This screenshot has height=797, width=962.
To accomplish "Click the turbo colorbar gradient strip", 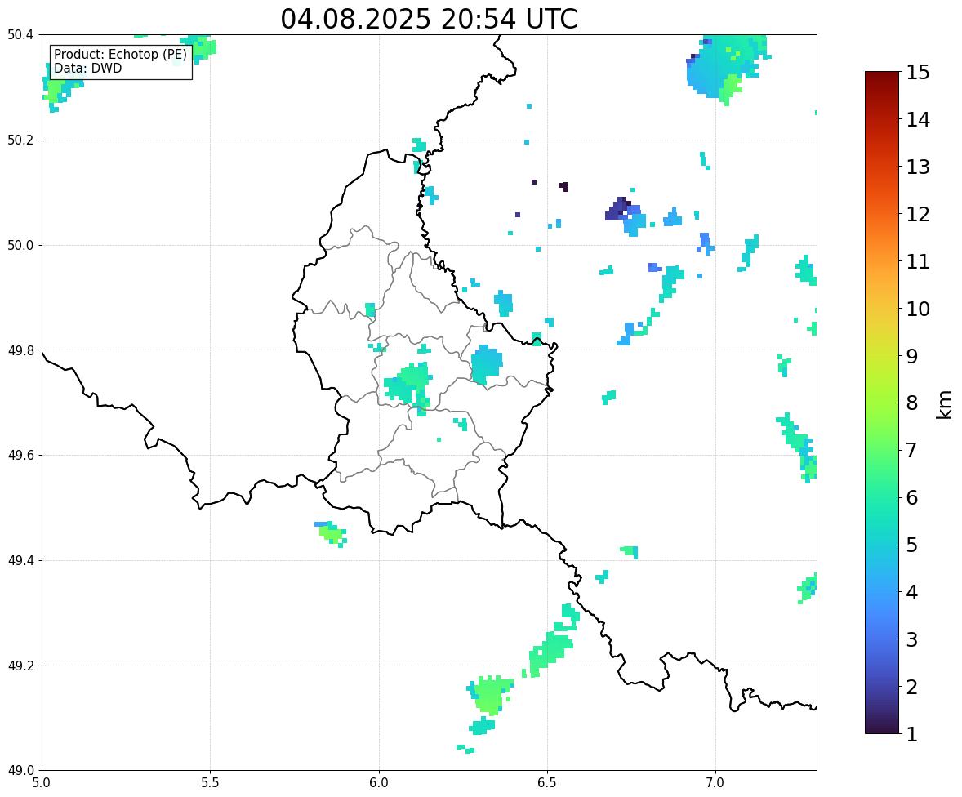I will (882, 403).
